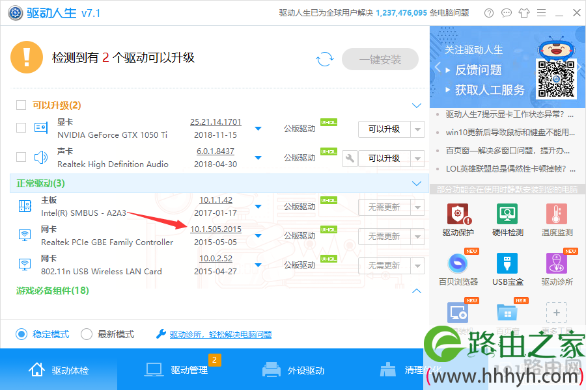Open the main hamburger menu
The height and width of the screenshot is (390, 586).
click(542, 13)
